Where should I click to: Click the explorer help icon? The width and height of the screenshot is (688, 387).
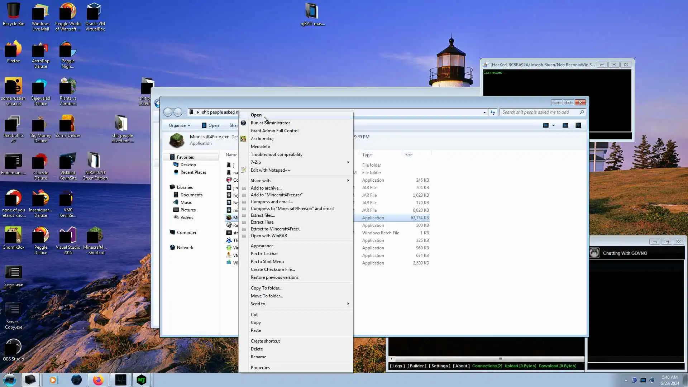coord(578,125)
